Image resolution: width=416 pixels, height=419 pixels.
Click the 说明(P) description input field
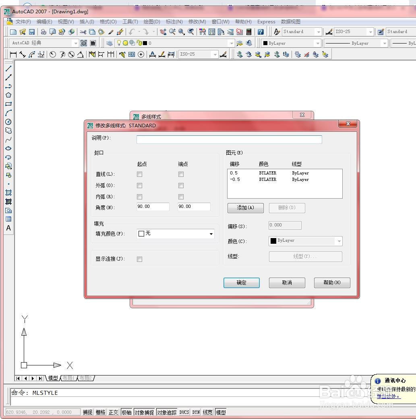point(229,139)
